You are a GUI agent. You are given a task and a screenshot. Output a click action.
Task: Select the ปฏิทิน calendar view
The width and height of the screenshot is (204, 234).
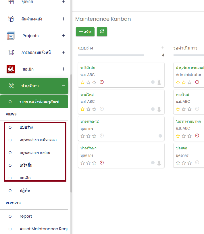point(25,191)
